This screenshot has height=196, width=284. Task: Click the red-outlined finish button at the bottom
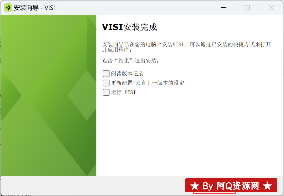tap(214, 186)
